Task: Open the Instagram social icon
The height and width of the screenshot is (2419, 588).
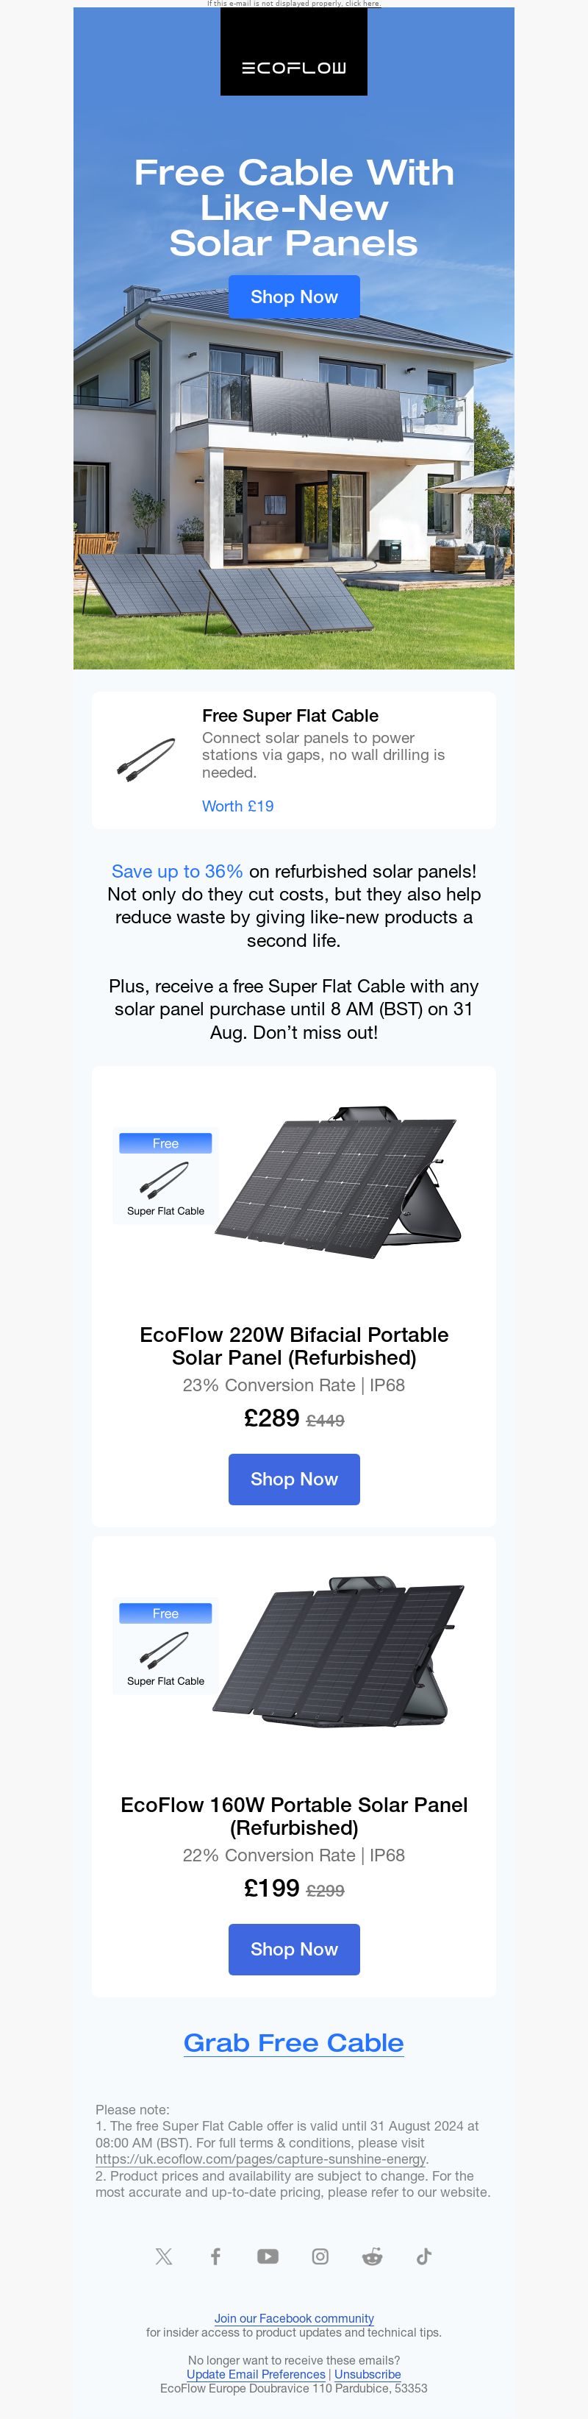Action: [320, 2256]
